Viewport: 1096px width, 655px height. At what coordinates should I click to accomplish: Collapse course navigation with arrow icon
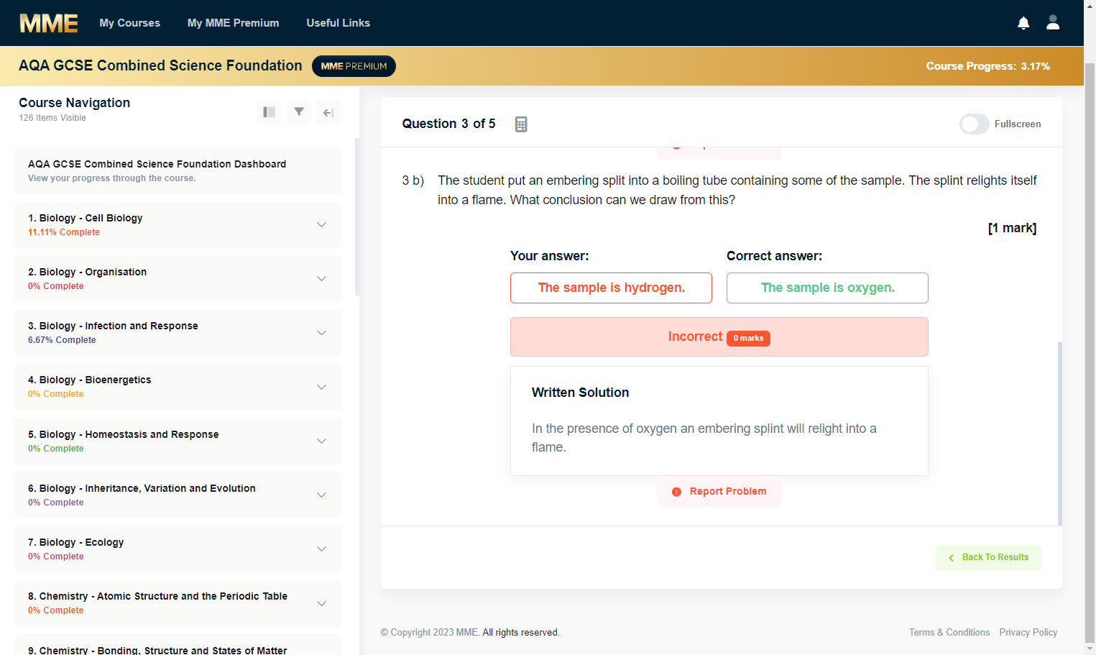pyautogui.click(x=328, y=112)
